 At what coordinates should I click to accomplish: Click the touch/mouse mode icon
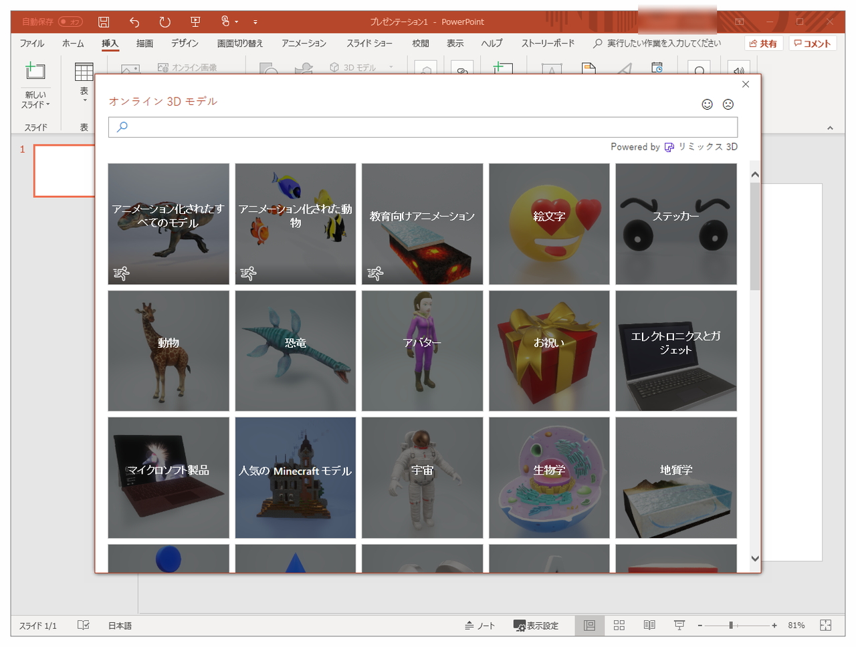tap(226, 22)
